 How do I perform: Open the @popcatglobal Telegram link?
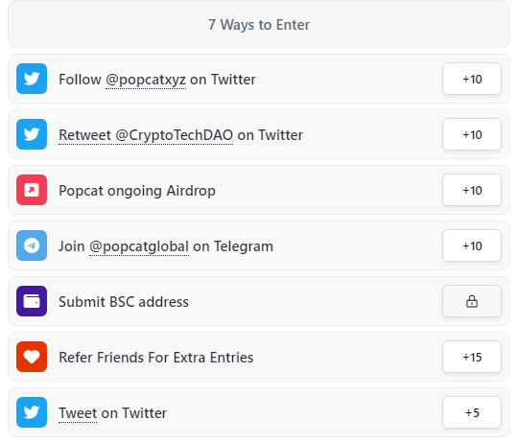point(139,246)
